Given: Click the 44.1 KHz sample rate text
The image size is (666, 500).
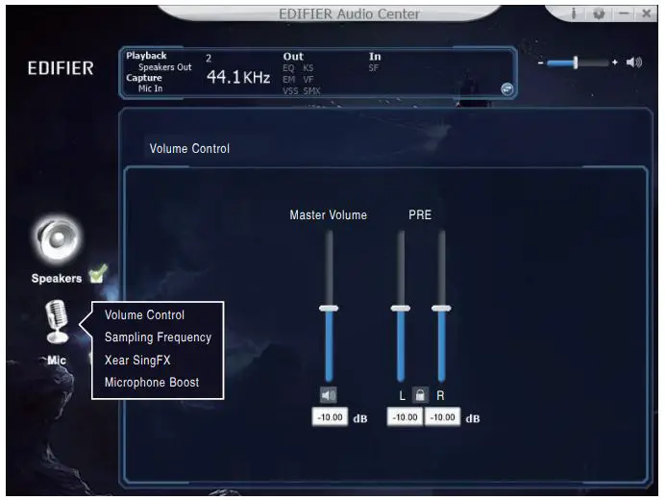Looking at the screenshot, I should click(238, 77).
